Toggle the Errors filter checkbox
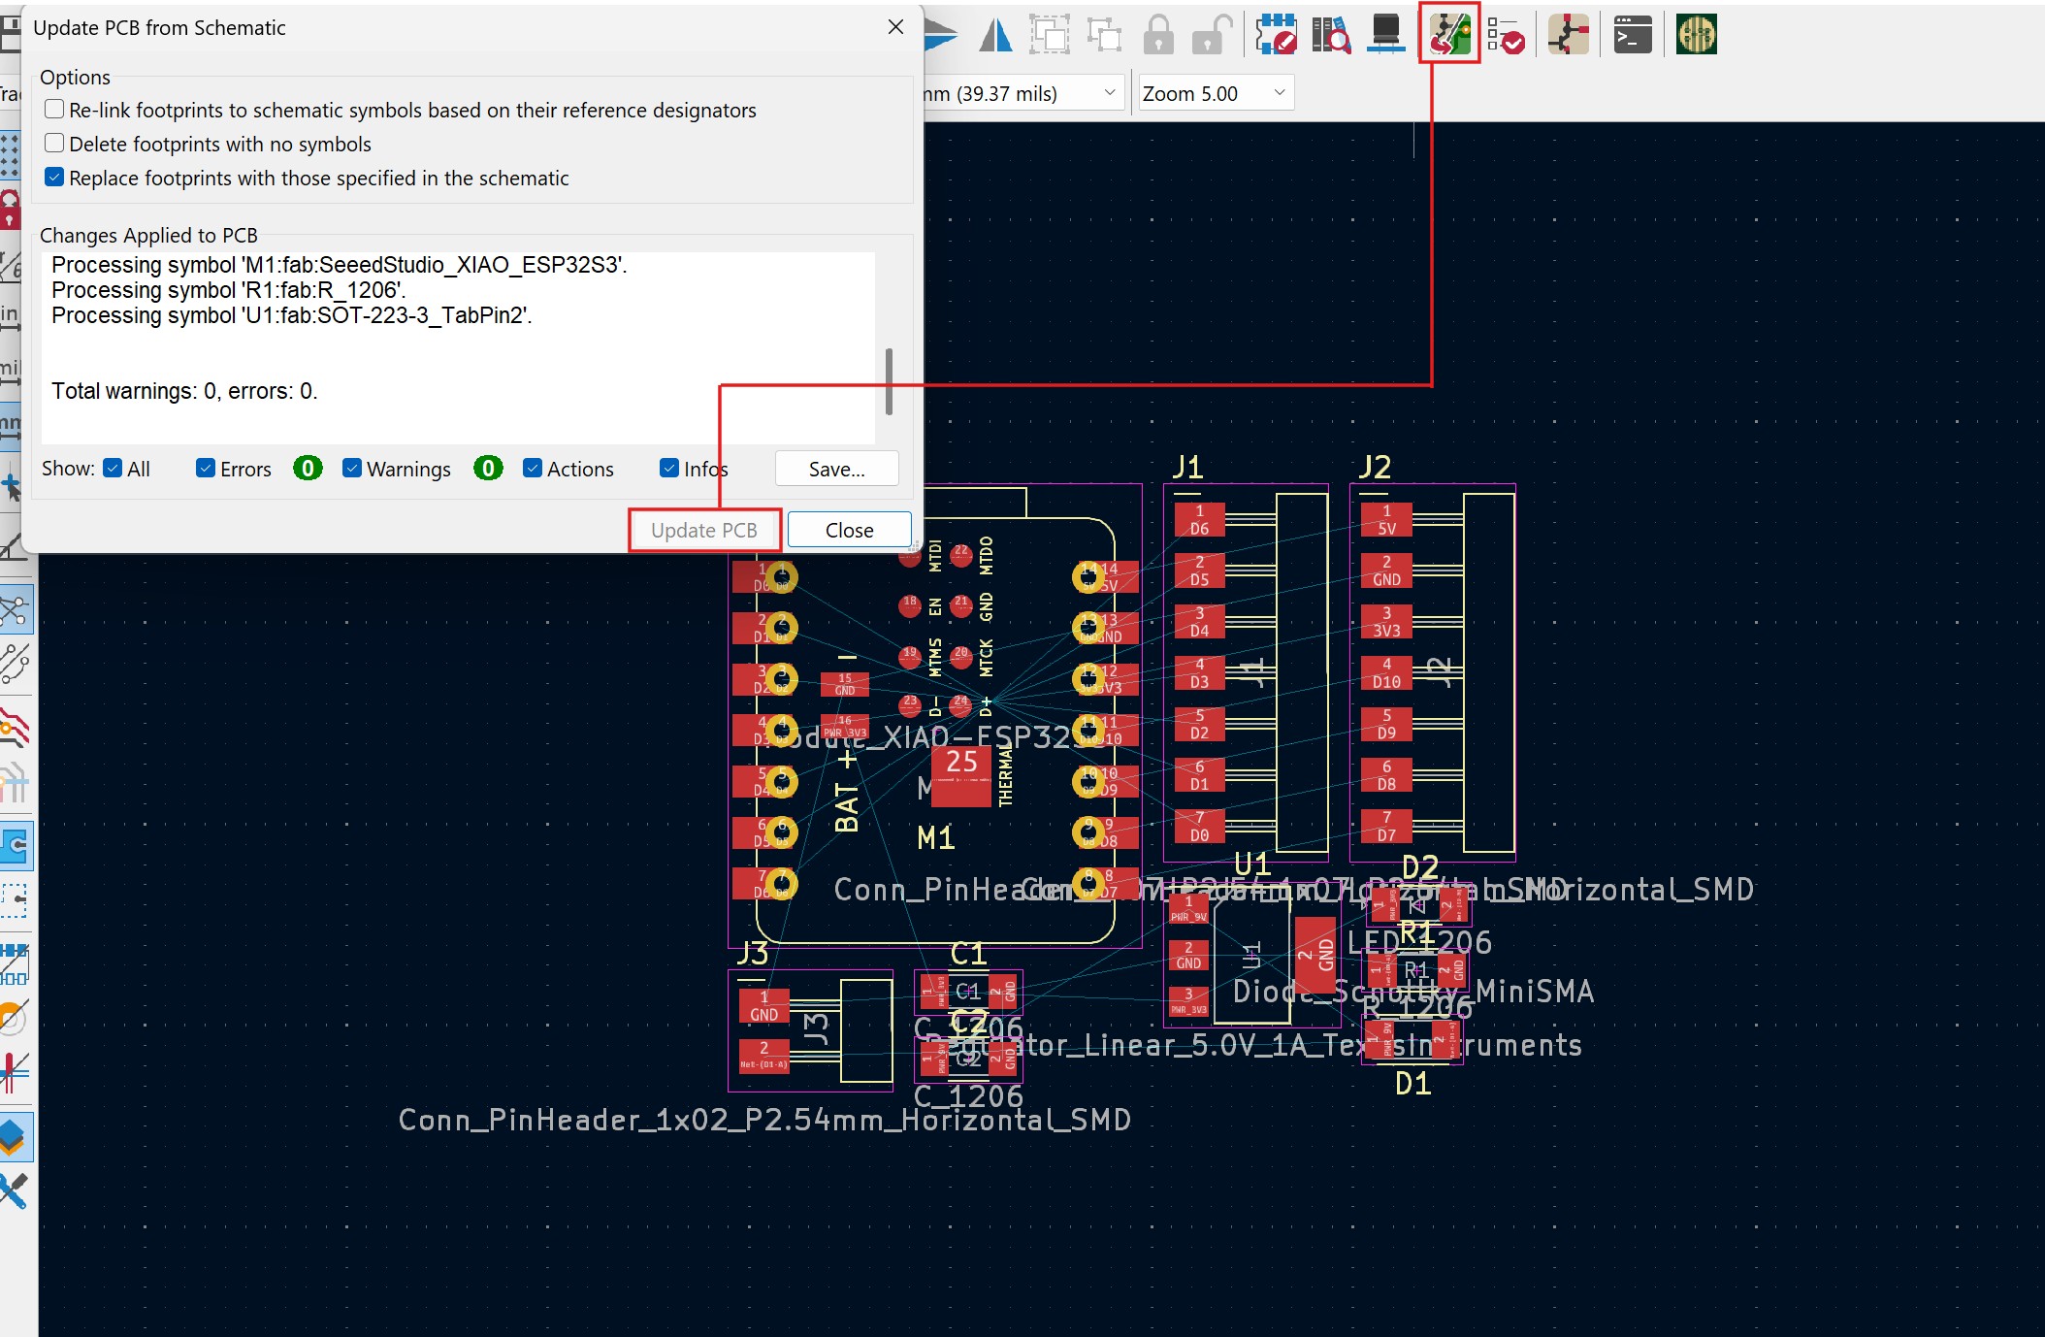This screenshot has height=1337, width=2045. [206, 469]
